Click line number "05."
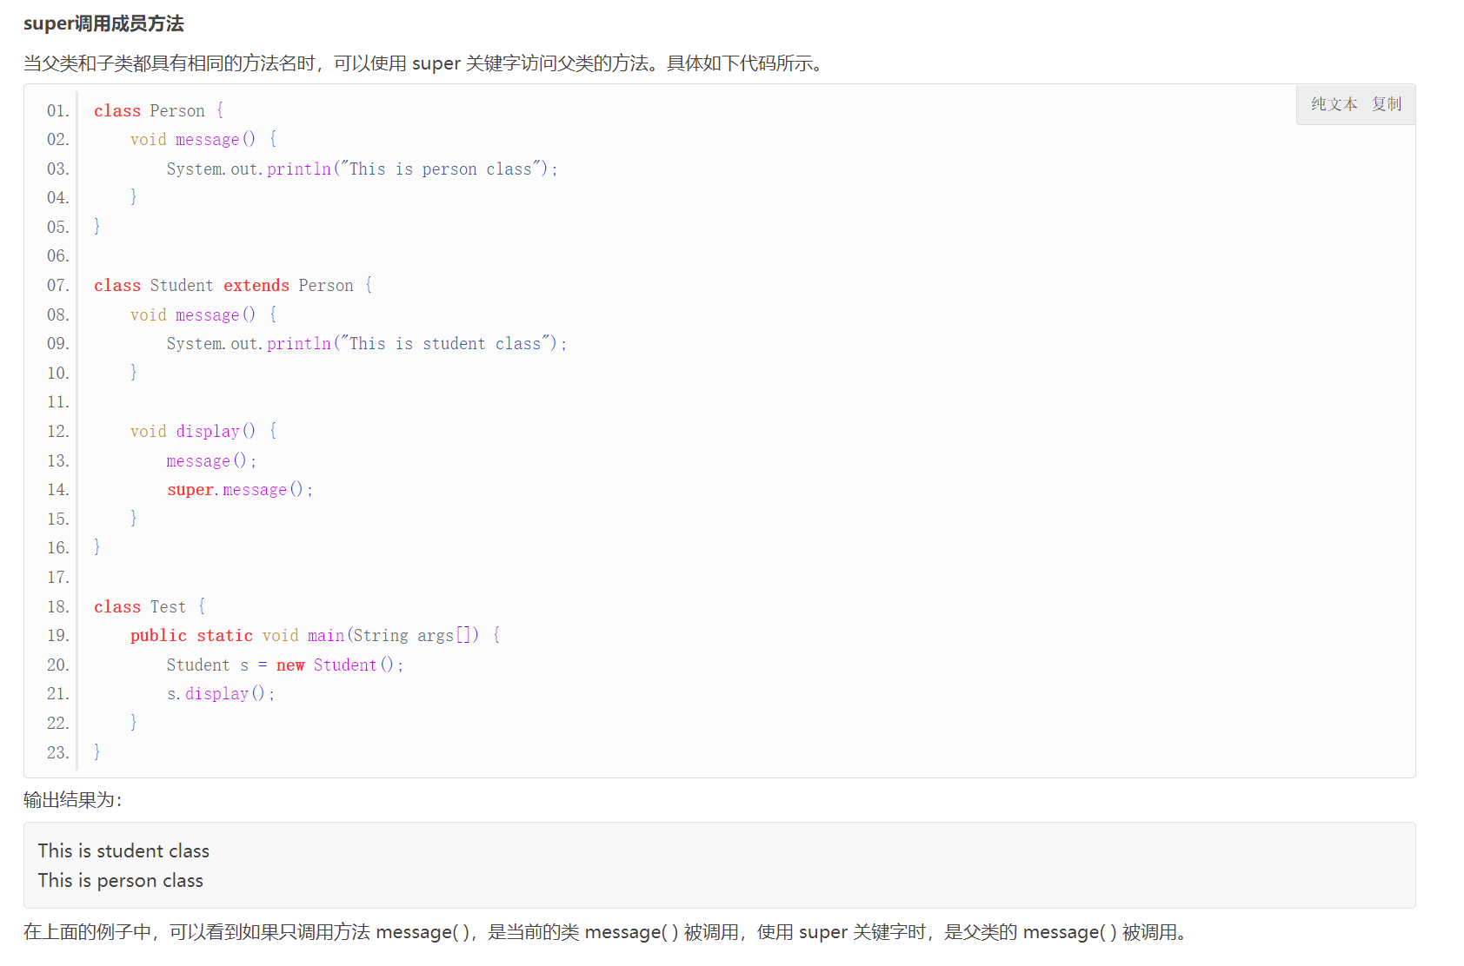 tap(58, 227)
